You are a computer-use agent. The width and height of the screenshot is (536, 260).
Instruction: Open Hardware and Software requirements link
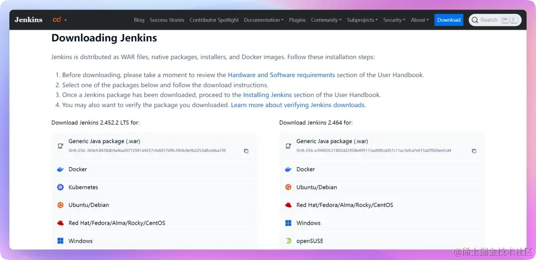click(x=281, y=75)
